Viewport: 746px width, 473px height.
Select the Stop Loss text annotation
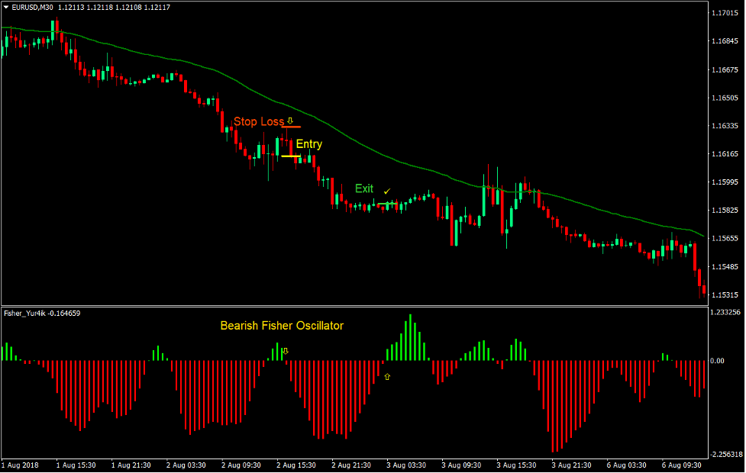pyautogui.click(x=259, y=121)
